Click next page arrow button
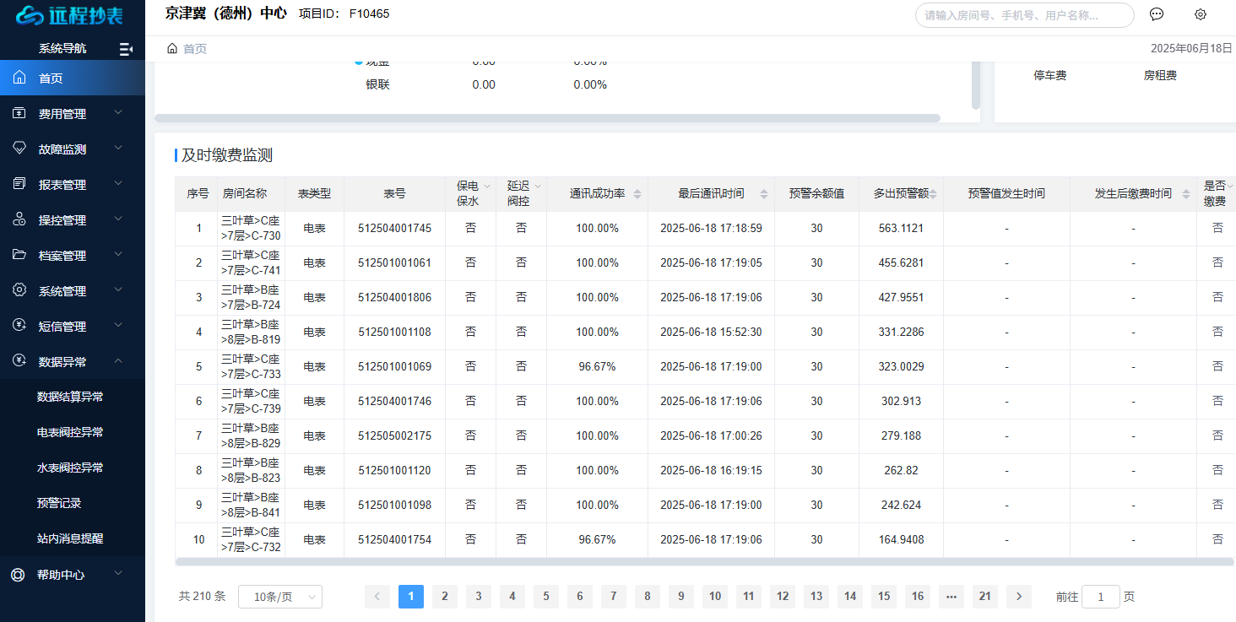 click(x=1019, y=597)
